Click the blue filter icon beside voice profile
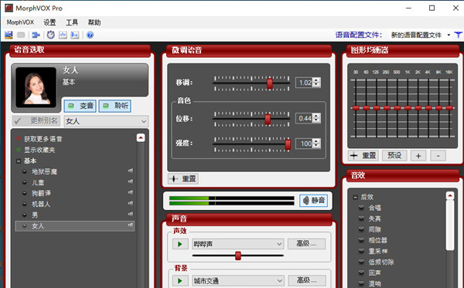Viewport: 464px width, 288px height. tap(458, 35)
